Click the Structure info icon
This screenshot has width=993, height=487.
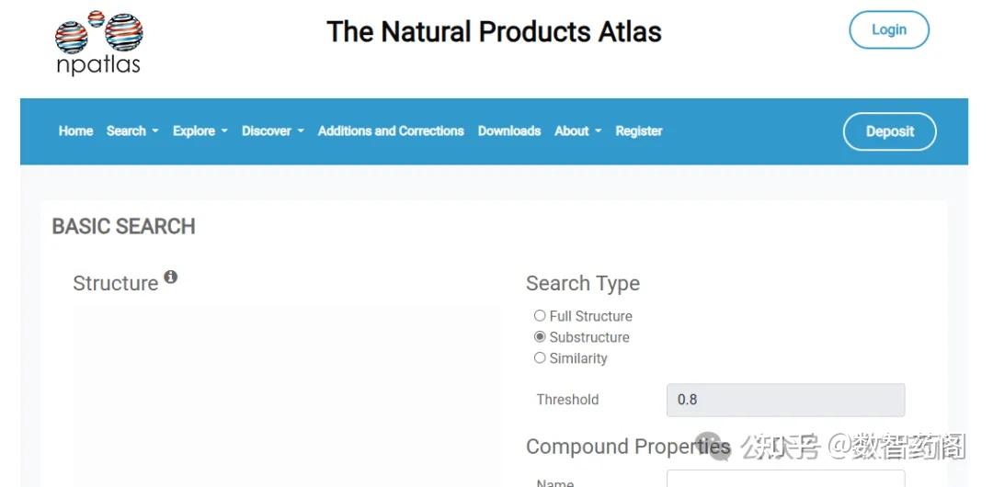[x=170, y=277]
